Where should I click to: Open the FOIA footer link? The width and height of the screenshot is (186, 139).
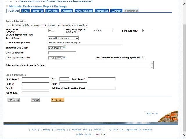tap(34, 129)
